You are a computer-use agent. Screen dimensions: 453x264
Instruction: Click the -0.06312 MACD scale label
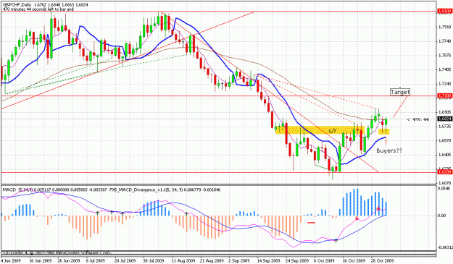[x=444, y=248]
